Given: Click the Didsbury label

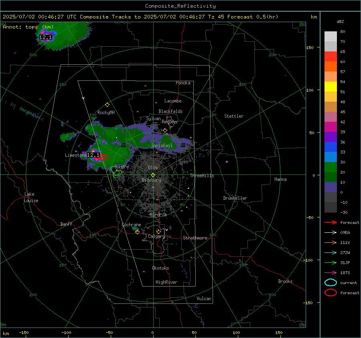Looking at the screenshot, I should pos(151,180).
